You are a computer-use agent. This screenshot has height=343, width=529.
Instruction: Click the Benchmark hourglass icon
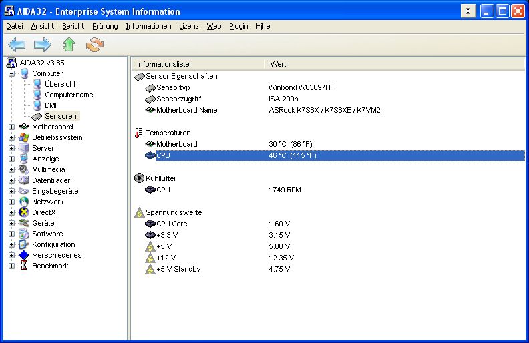[x=23, y=266]
